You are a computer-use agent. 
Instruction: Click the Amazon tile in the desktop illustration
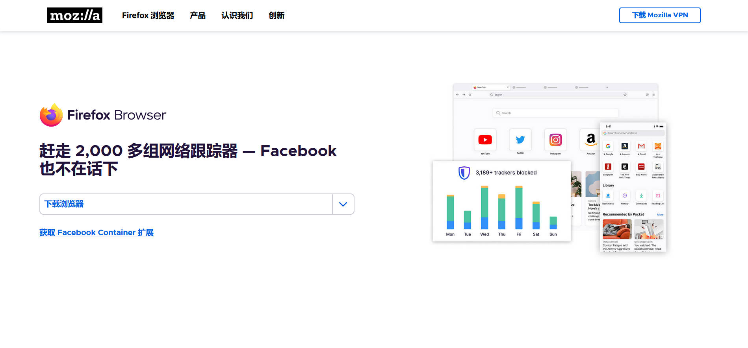pos(590,140)
